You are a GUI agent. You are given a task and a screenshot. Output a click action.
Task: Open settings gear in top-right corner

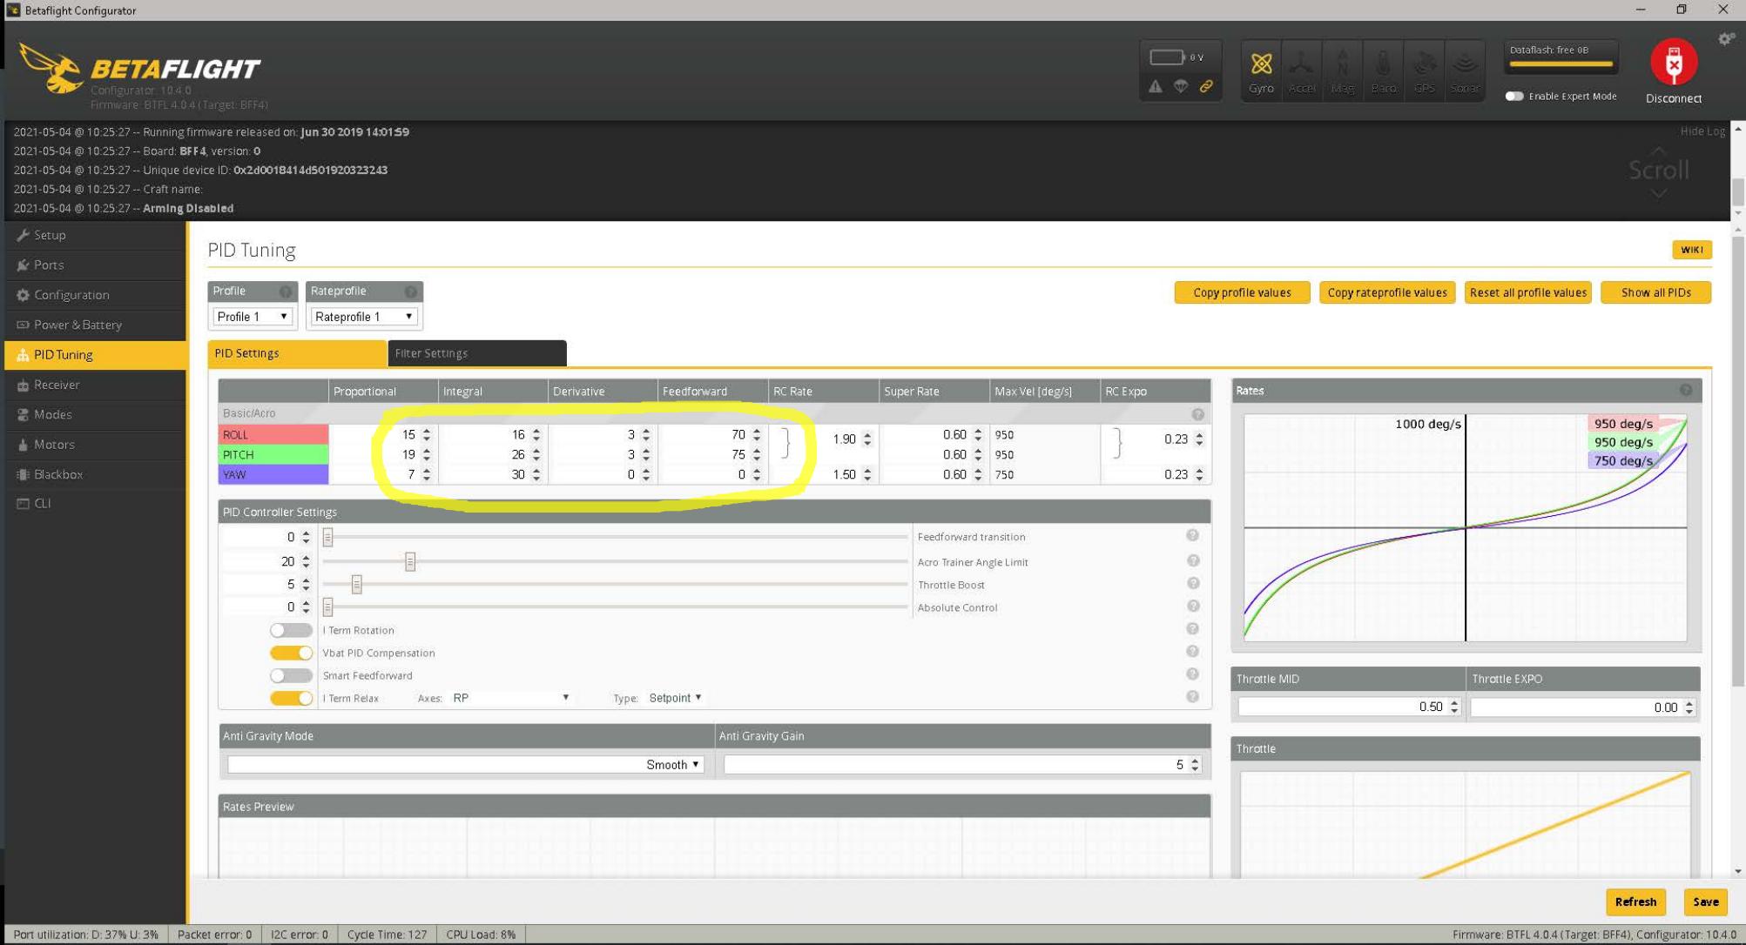pyautogui.click(x=1726, y=39)
